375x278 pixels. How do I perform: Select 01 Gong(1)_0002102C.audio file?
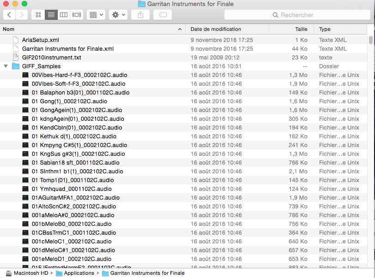point(69,101)
